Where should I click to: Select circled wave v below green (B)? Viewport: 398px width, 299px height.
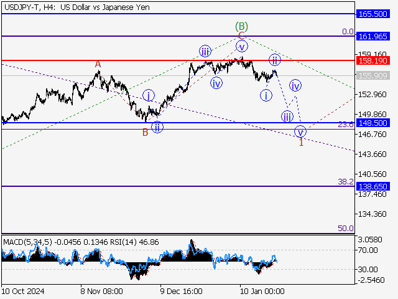click(242, 46)
